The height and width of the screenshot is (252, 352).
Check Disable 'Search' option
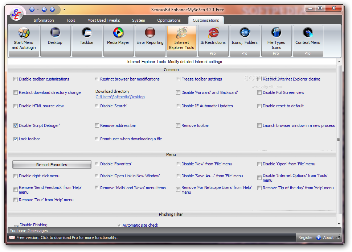(x=97, y=106)
